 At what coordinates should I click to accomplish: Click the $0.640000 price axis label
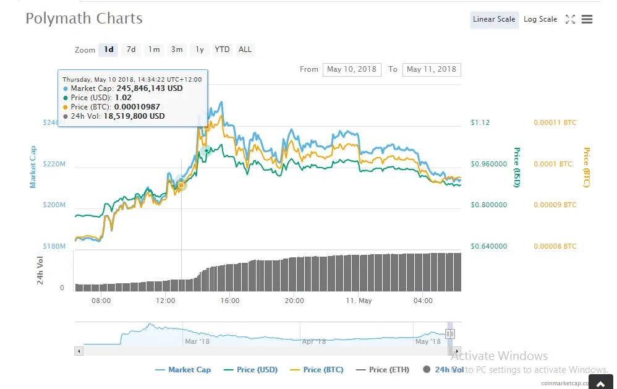tap(489, 246)
